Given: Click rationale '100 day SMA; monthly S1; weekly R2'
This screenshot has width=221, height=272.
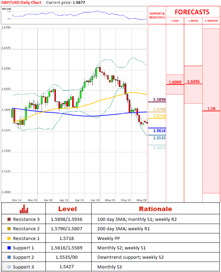Looking at the screenshot, I should (x=137, y=219).
